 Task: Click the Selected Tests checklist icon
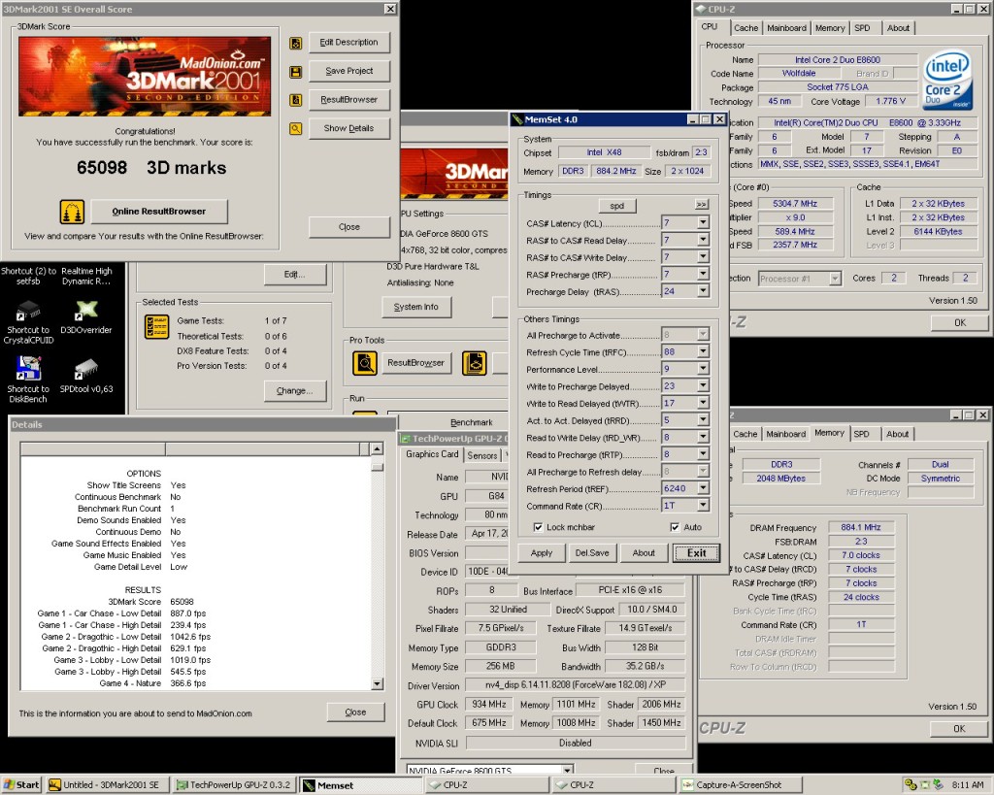156,326
